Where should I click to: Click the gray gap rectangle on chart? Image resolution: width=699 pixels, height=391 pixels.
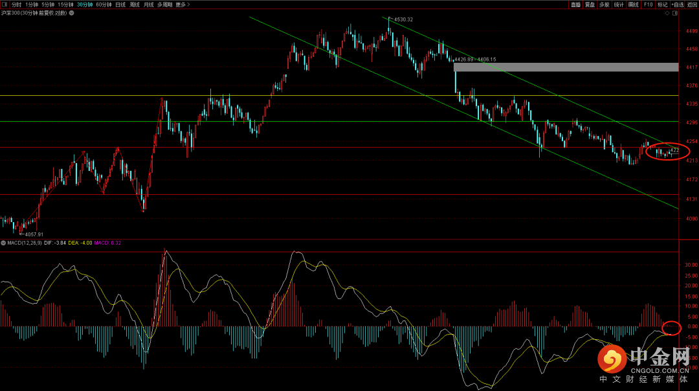click(x=566, y=67)
